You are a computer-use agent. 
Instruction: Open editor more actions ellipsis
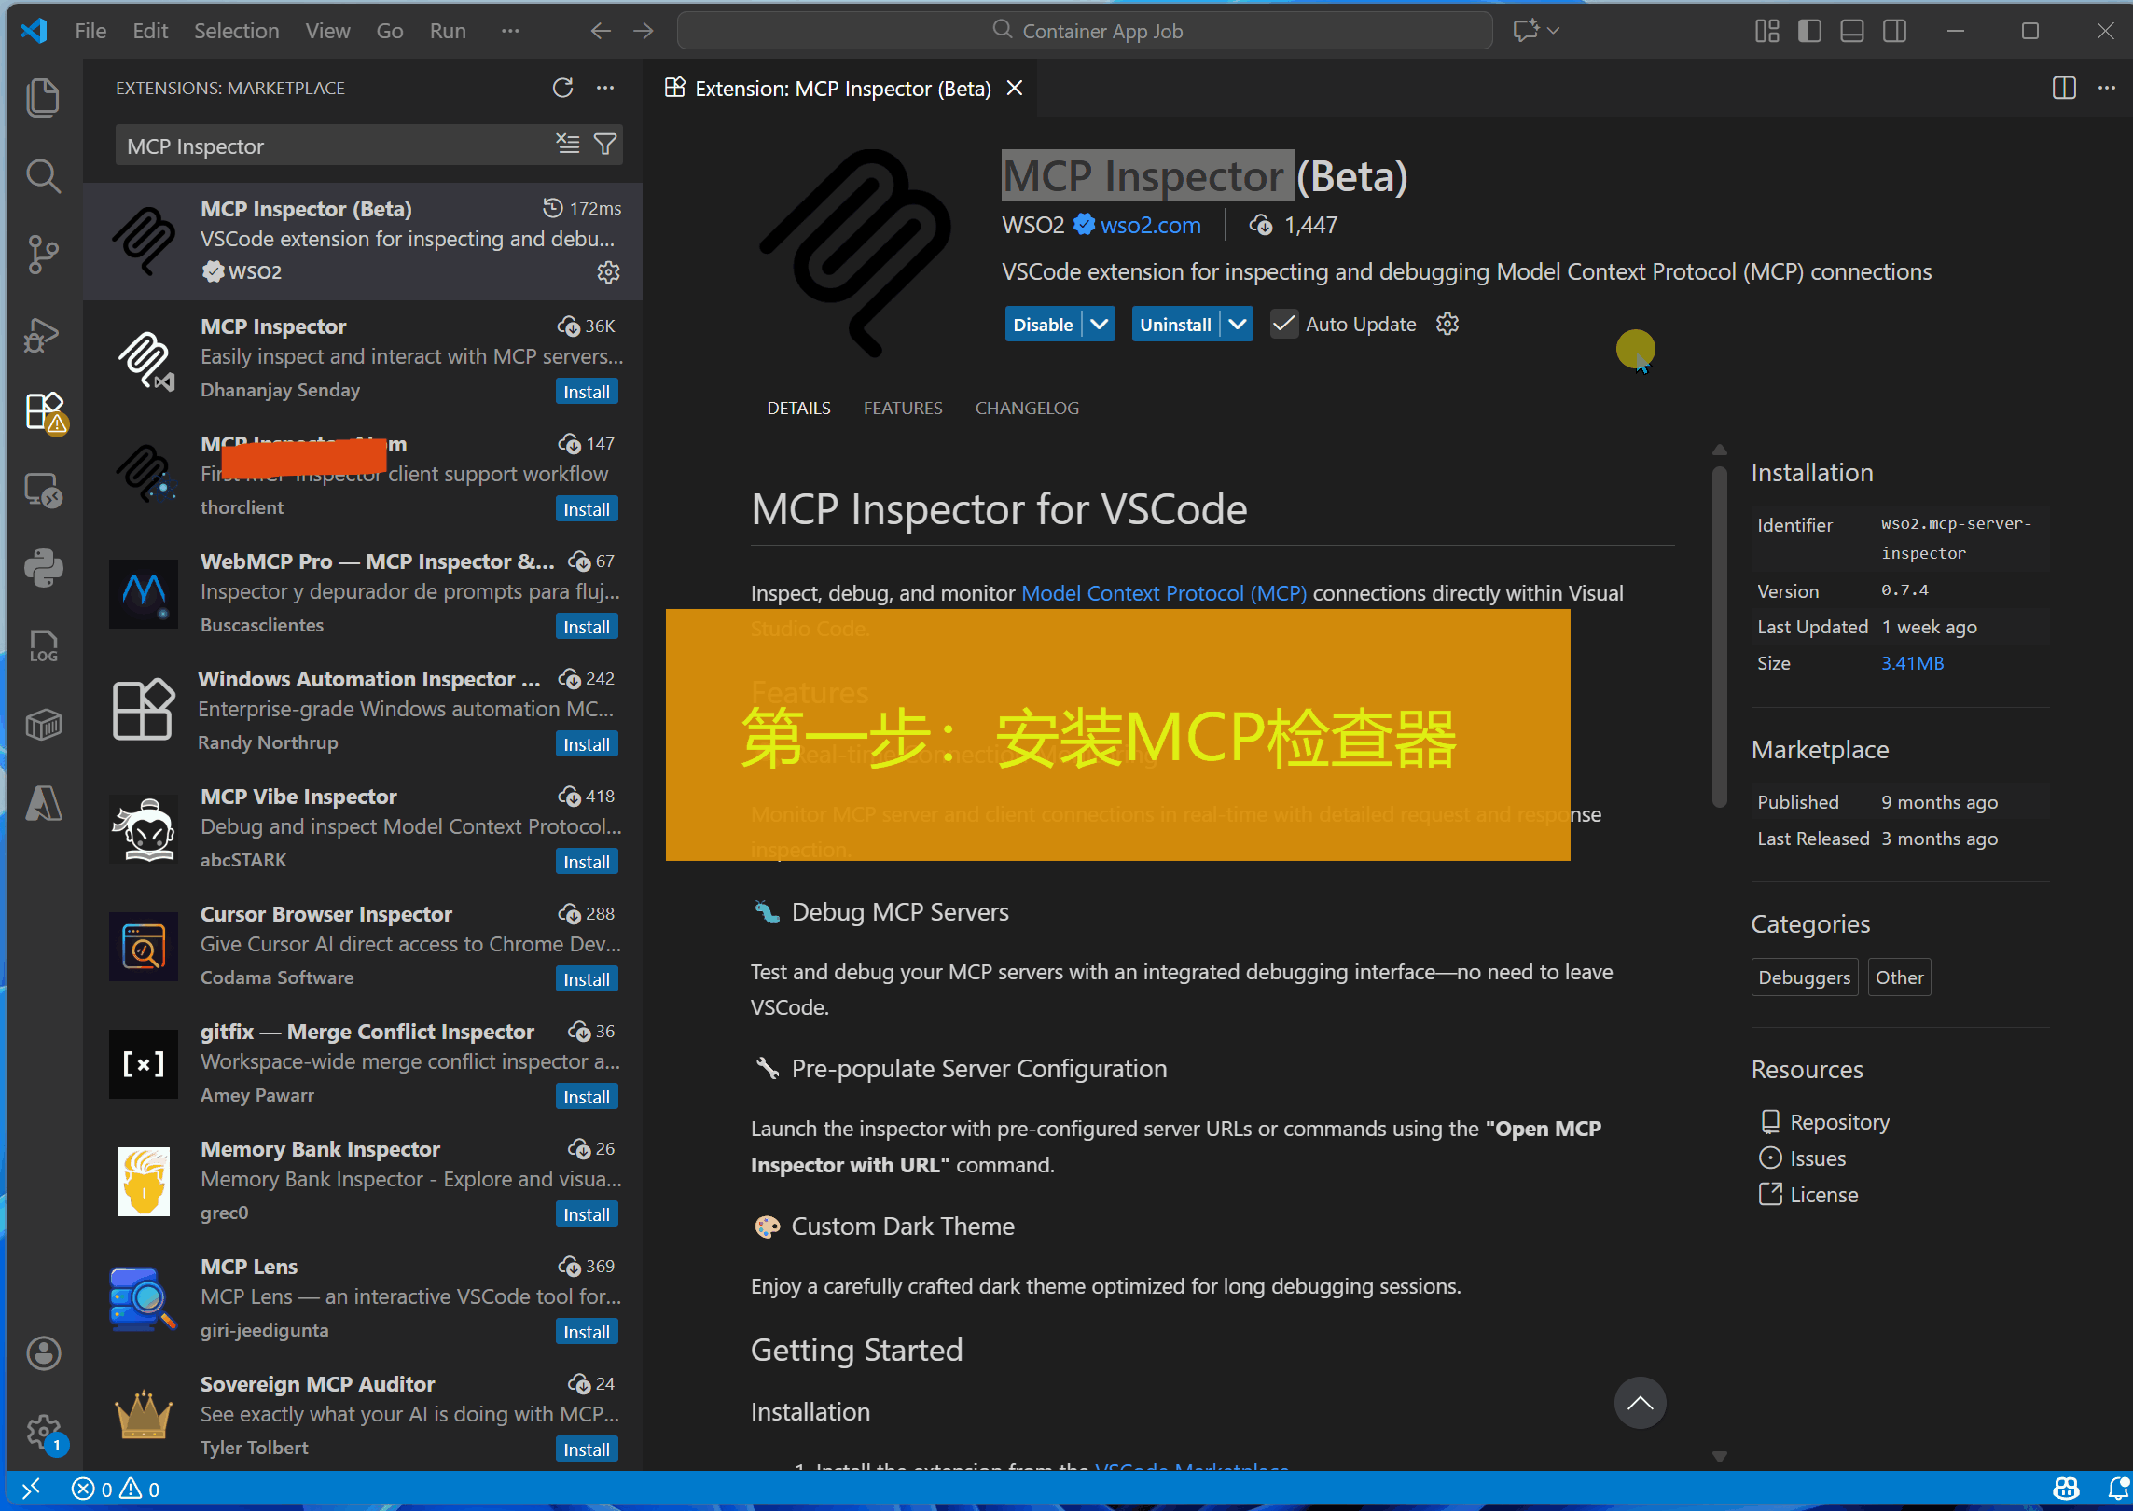[x=2107, y=88]
